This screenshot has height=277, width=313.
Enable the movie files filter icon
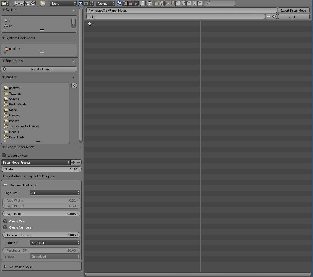178,3
